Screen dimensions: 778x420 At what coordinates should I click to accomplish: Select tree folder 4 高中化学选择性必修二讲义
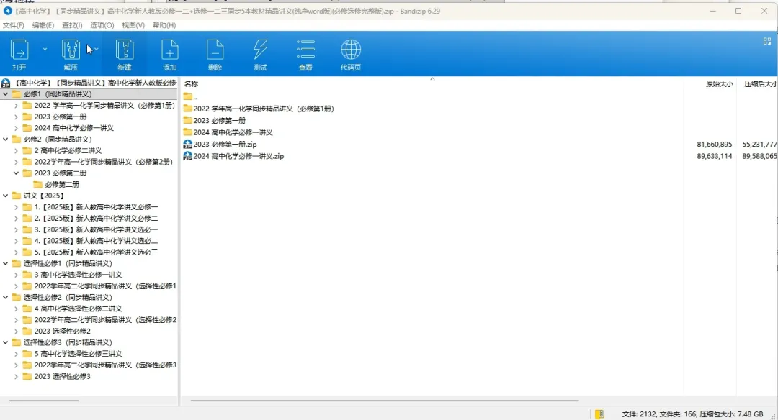tap(73, 309)
